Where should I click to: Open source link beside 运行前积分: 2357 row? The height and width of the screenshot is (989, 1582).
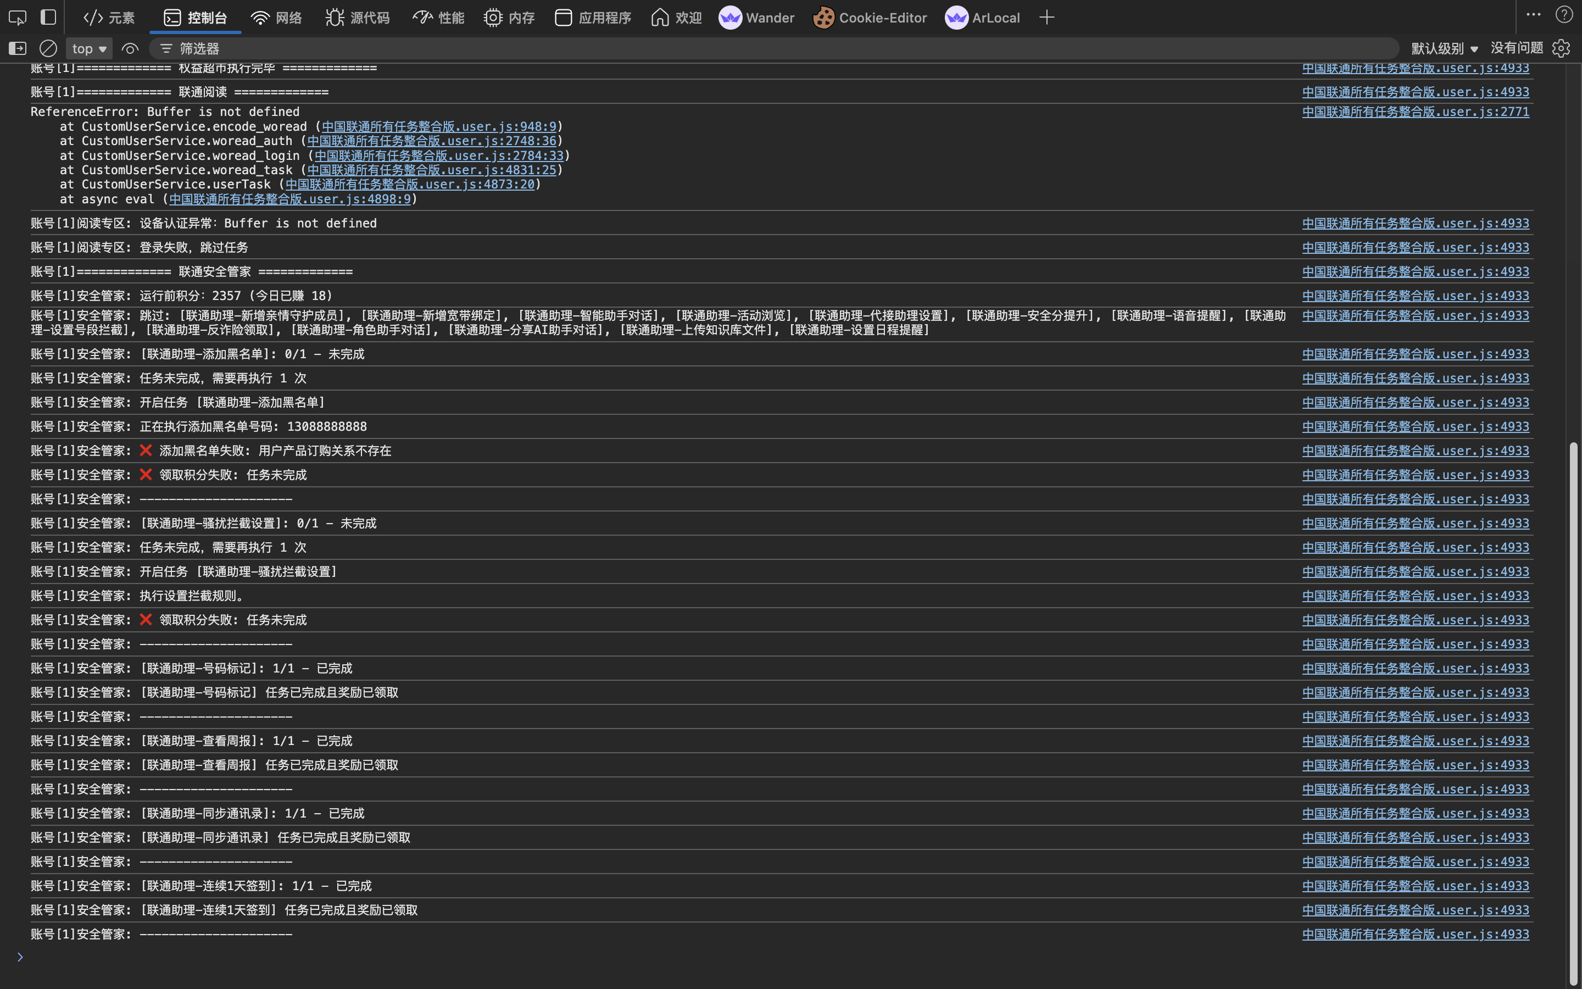(1416, 296)
